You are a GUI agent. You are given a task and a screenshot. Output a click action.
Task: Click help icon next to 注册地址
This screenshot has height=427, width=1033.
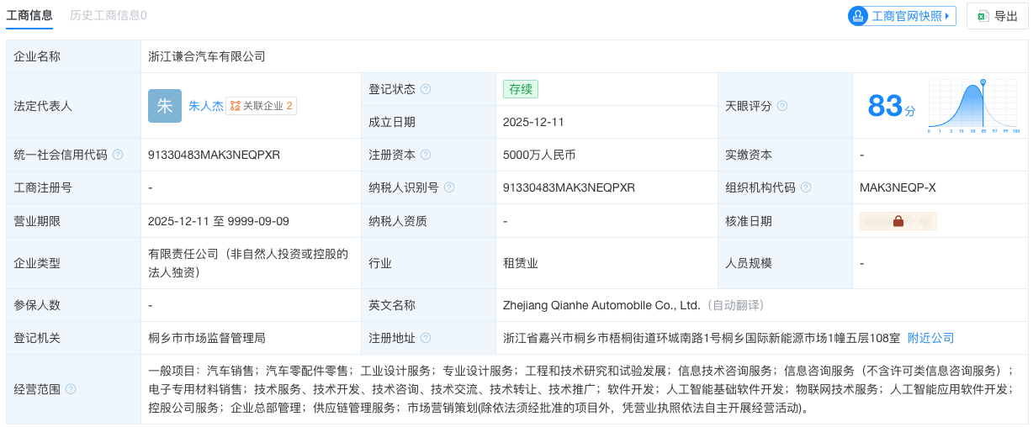click(426, 338)
